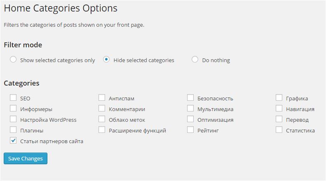
Task: Tick the Навигация category checkbox
Action: tap(279, 109)
